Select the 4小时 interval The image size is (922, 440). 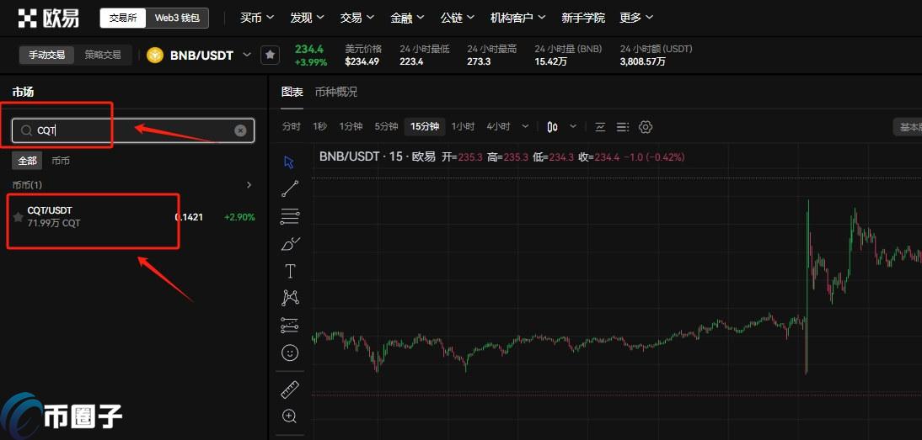point(499,127)
